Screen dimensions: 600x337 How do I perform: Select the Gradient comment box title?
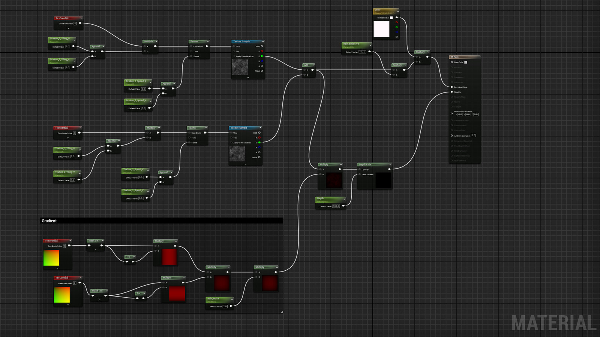pyautogui.click(x=49, y=221)
